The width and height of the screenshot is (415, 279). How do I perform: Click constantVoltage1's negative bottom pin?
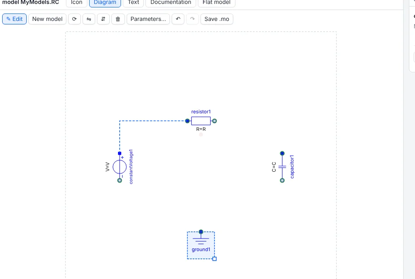tap(120, 180)
